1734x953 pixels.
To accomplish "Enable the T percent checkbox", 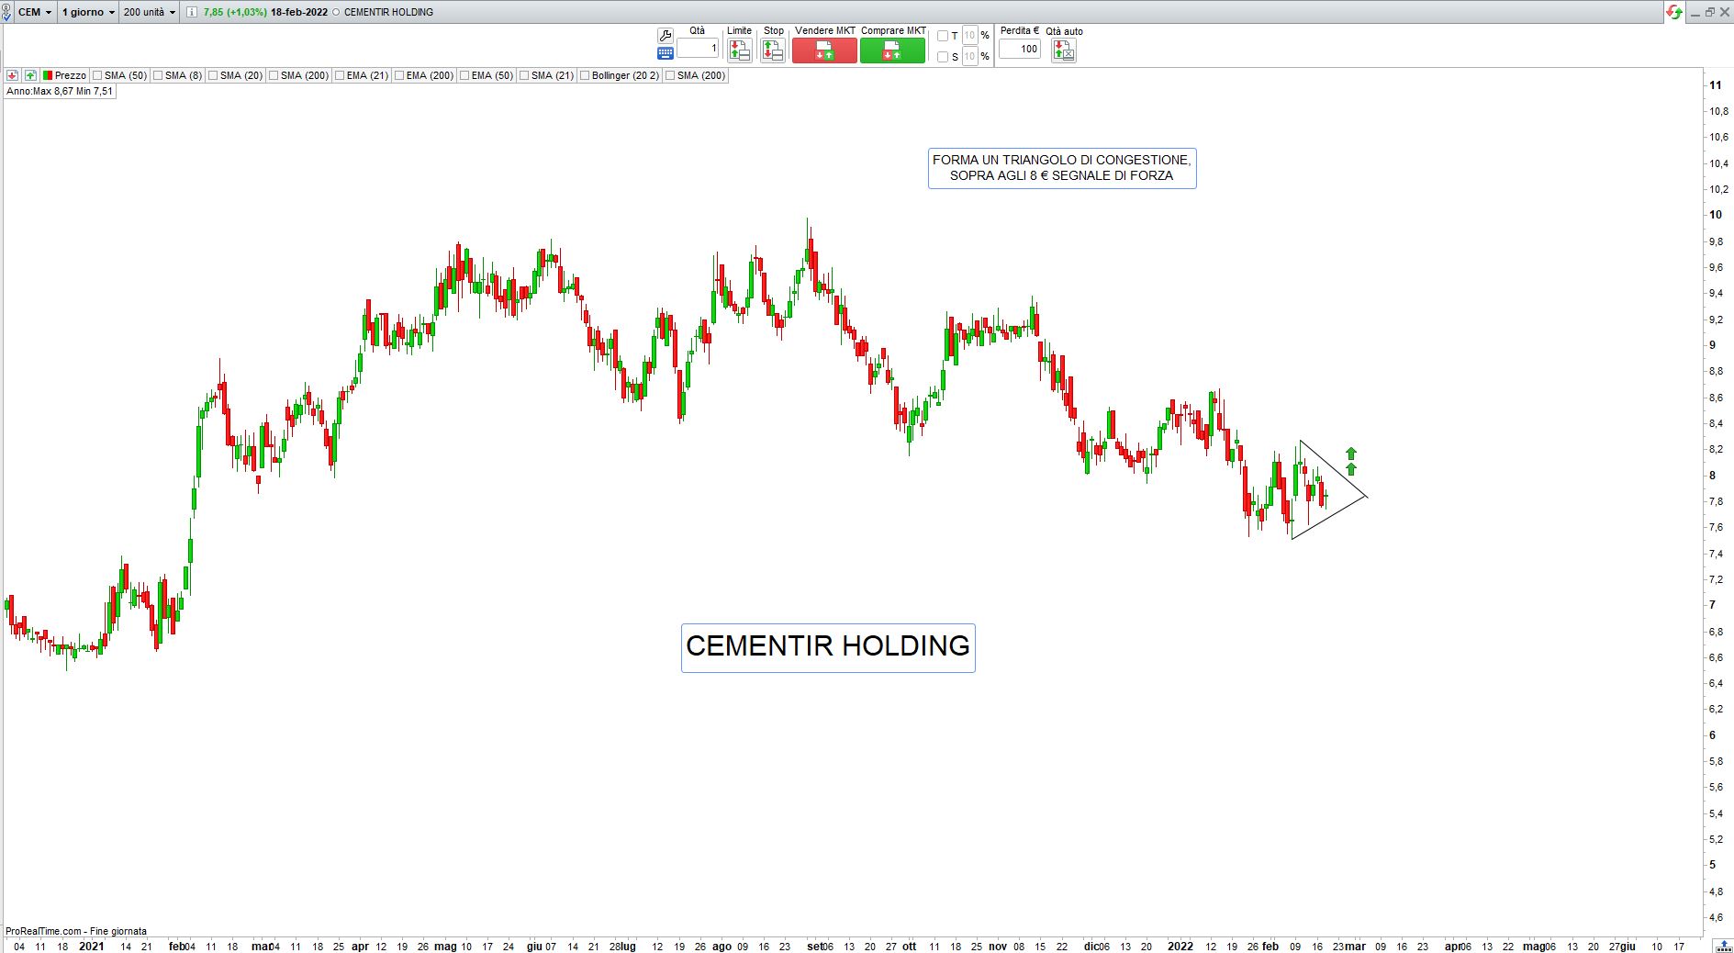I will (943, 36).
